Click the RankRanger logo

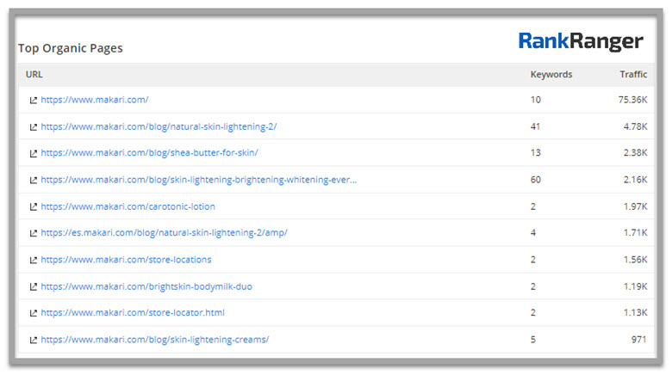pyautogui.click(x=581, y=41)
